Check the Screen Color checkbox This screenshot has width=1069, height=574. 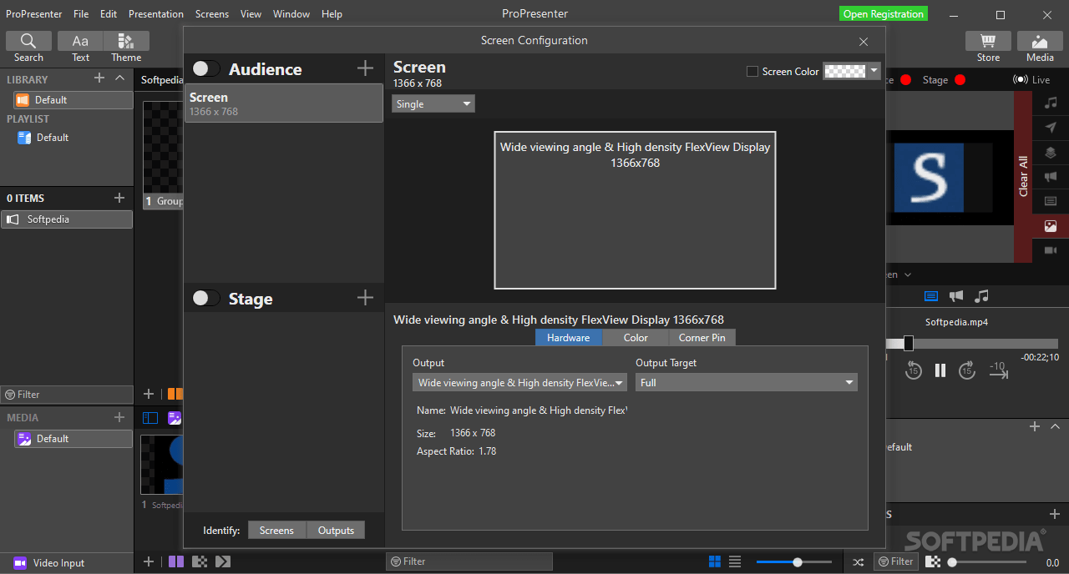[751, 71]
